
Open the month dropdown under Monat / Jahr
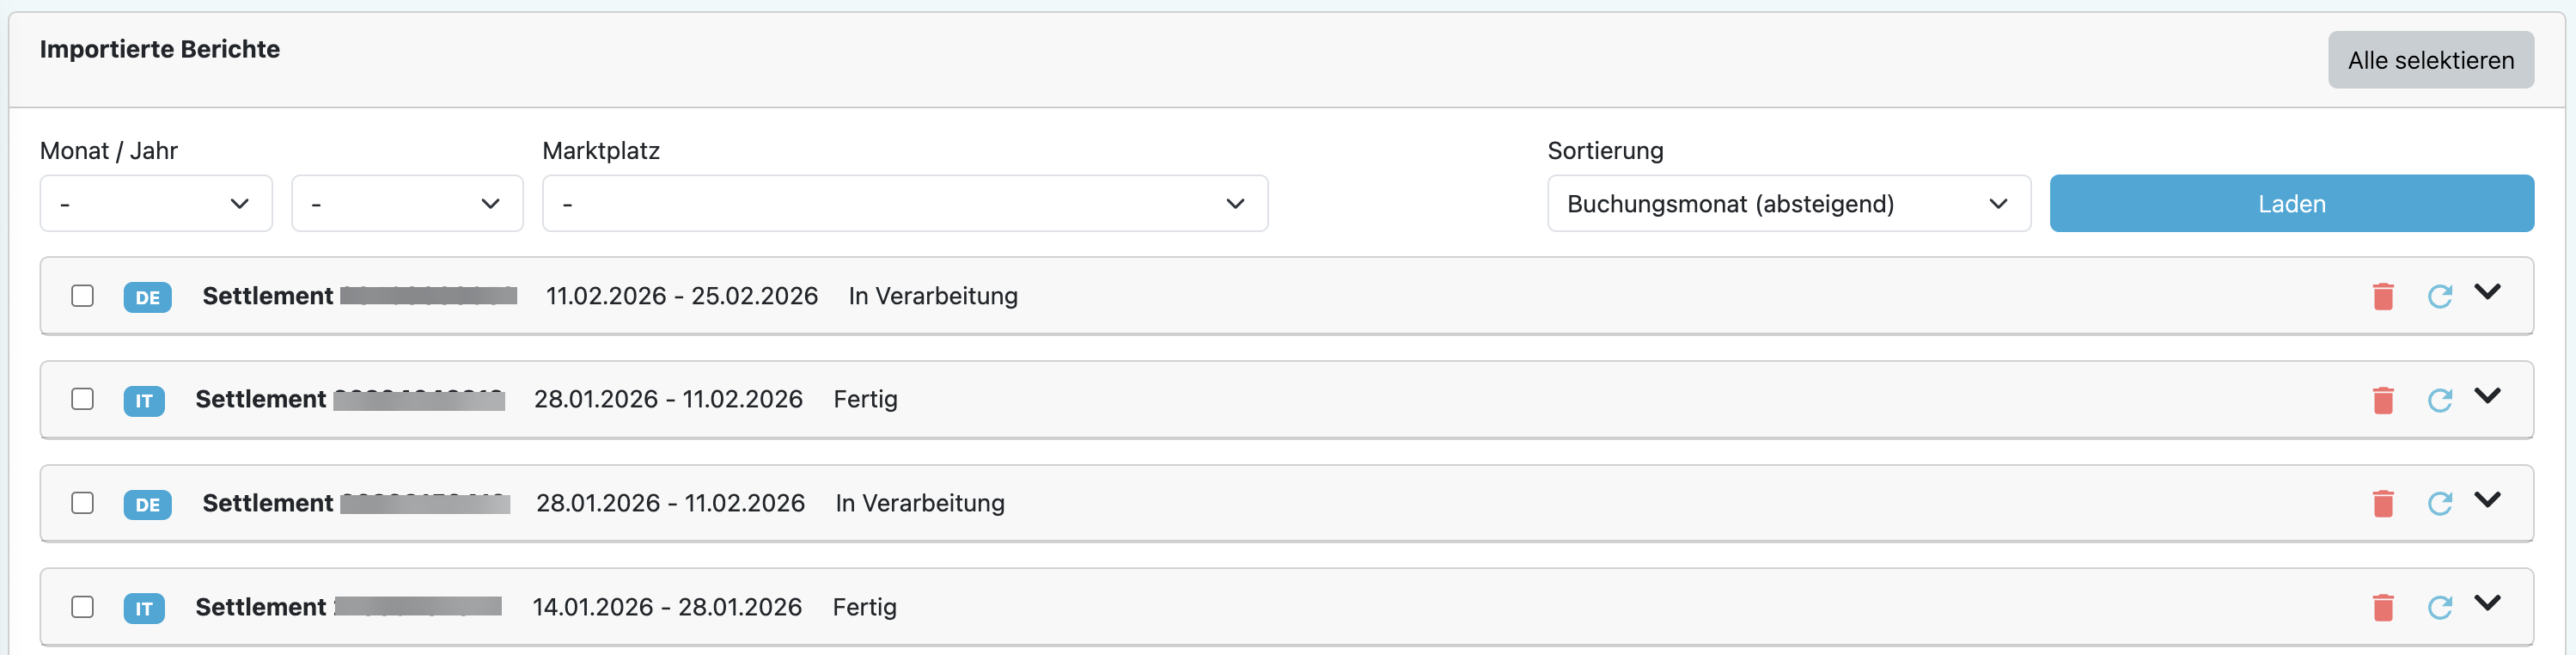click(x=156, y=204)
